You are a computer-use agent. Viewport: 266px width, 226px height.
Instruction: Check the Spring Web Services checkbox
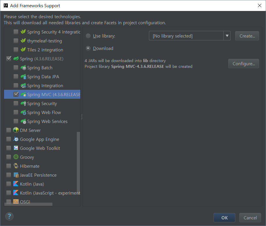click(16, 121)
